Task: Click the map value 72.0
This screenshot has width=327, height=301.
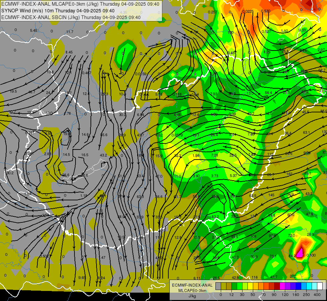Action: pos(292,235)
